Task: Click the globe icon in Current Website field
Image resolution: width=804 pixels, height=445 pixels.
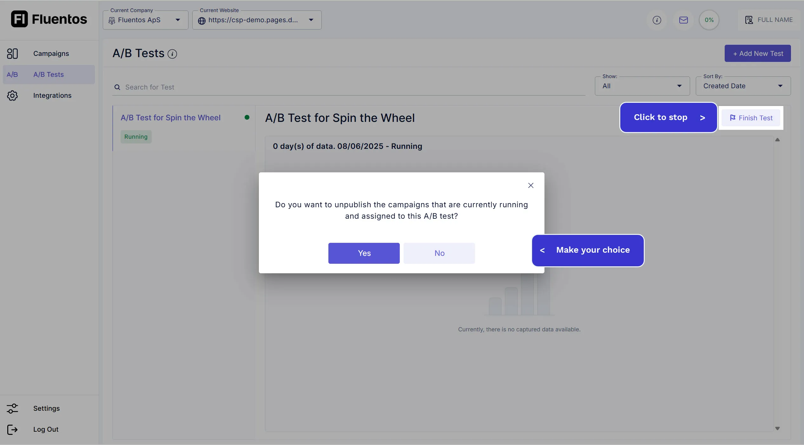Action: click(202, 21)
